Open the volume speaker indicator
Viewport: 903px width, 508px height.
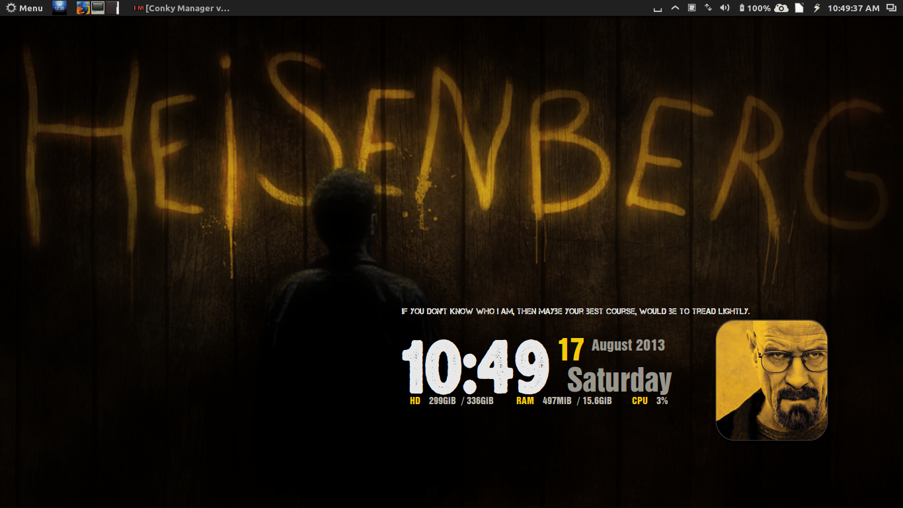click(x=725, y=8)
